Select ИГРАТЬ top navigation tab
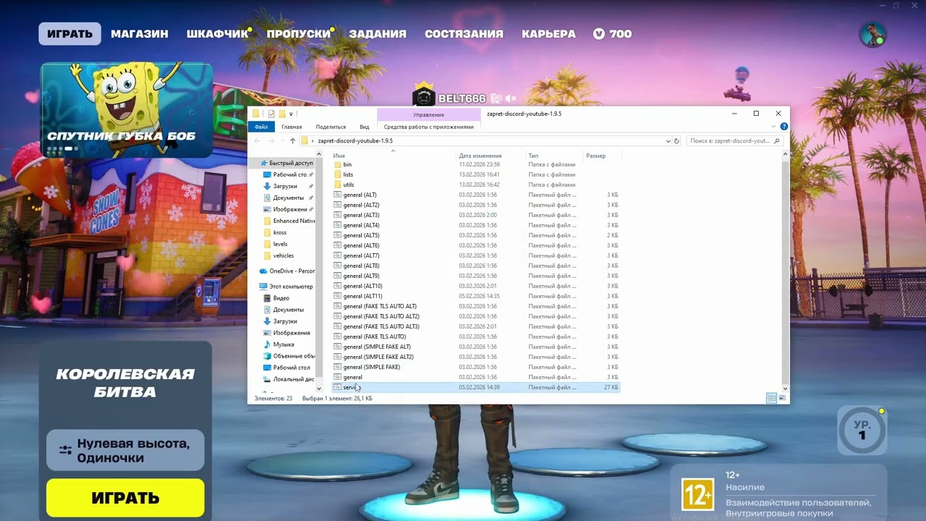Viewport: 926px width, 521px height. click(70, 34)
